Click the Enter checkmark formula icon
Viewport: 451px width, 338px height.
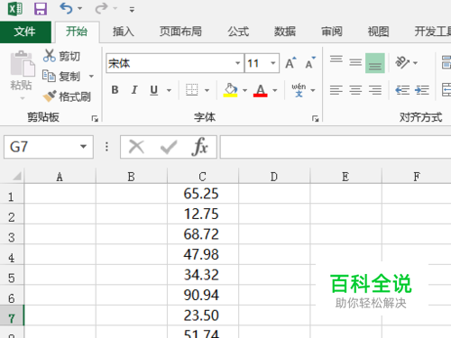point(169,147)
